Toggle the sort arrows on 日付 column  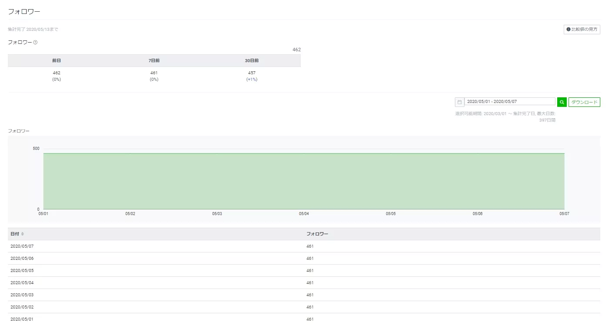23,234
